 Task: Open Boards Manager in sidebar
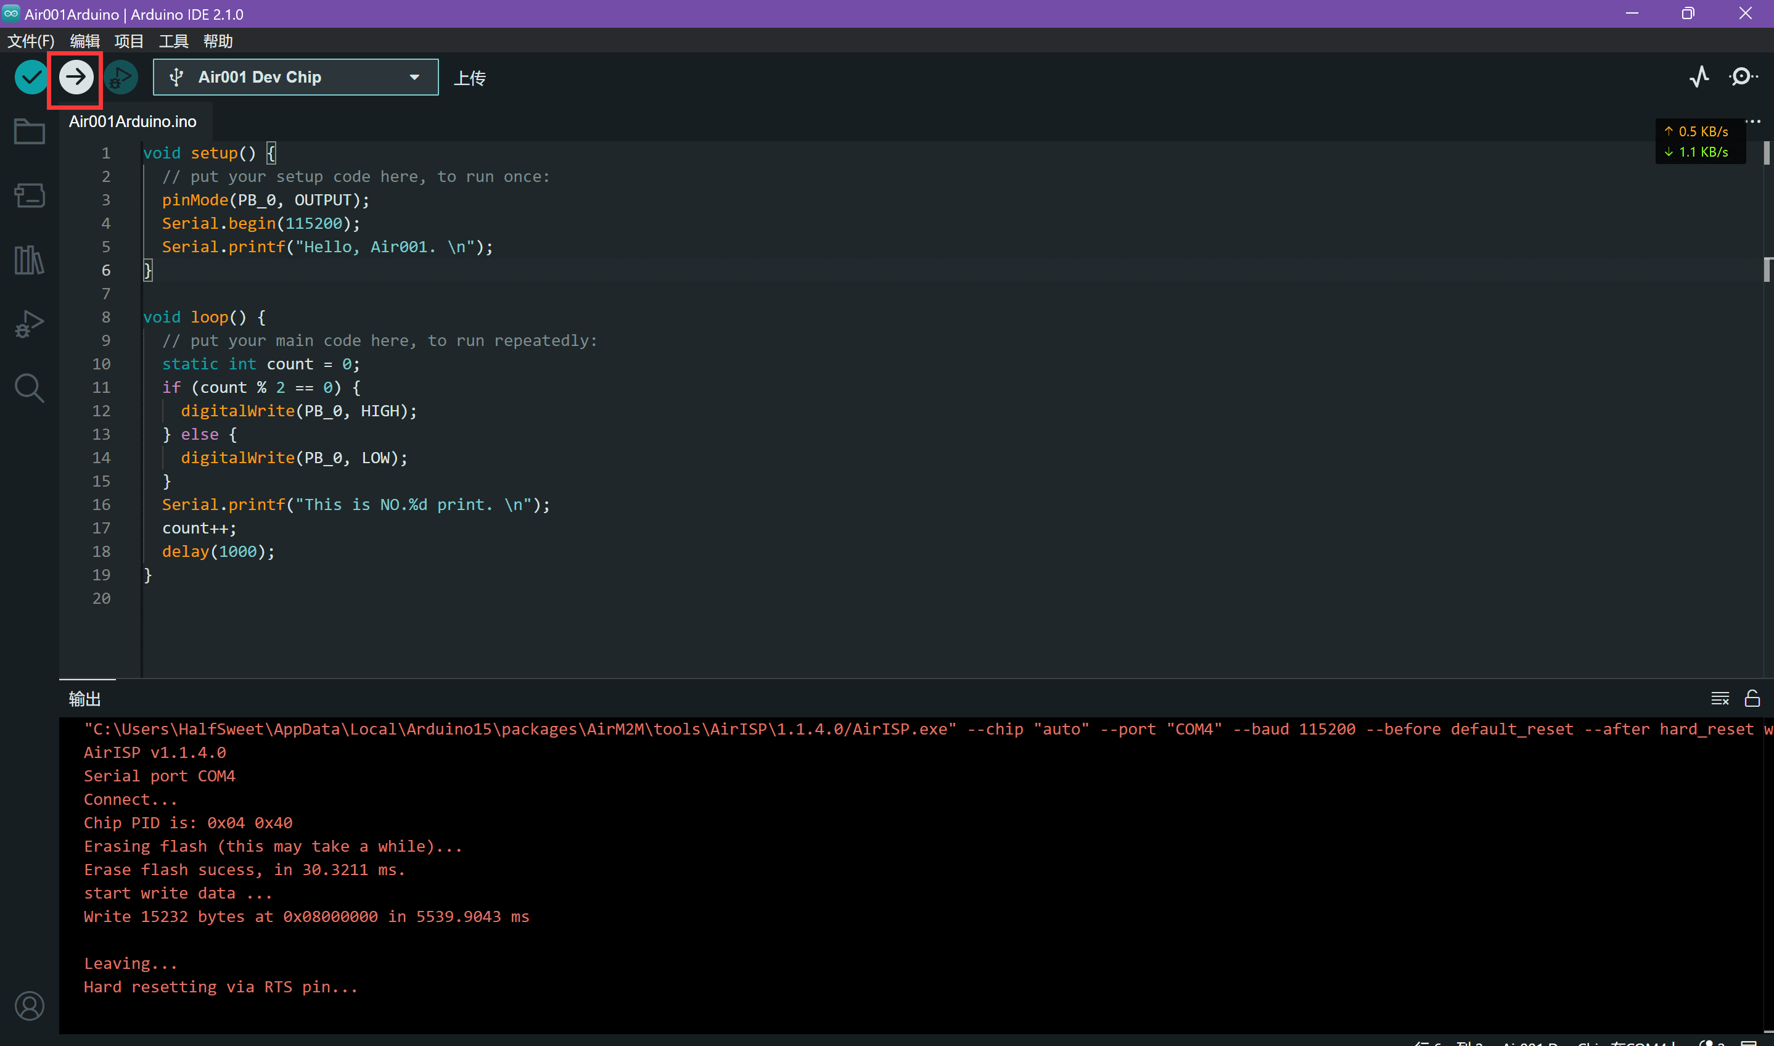[30, 196]
